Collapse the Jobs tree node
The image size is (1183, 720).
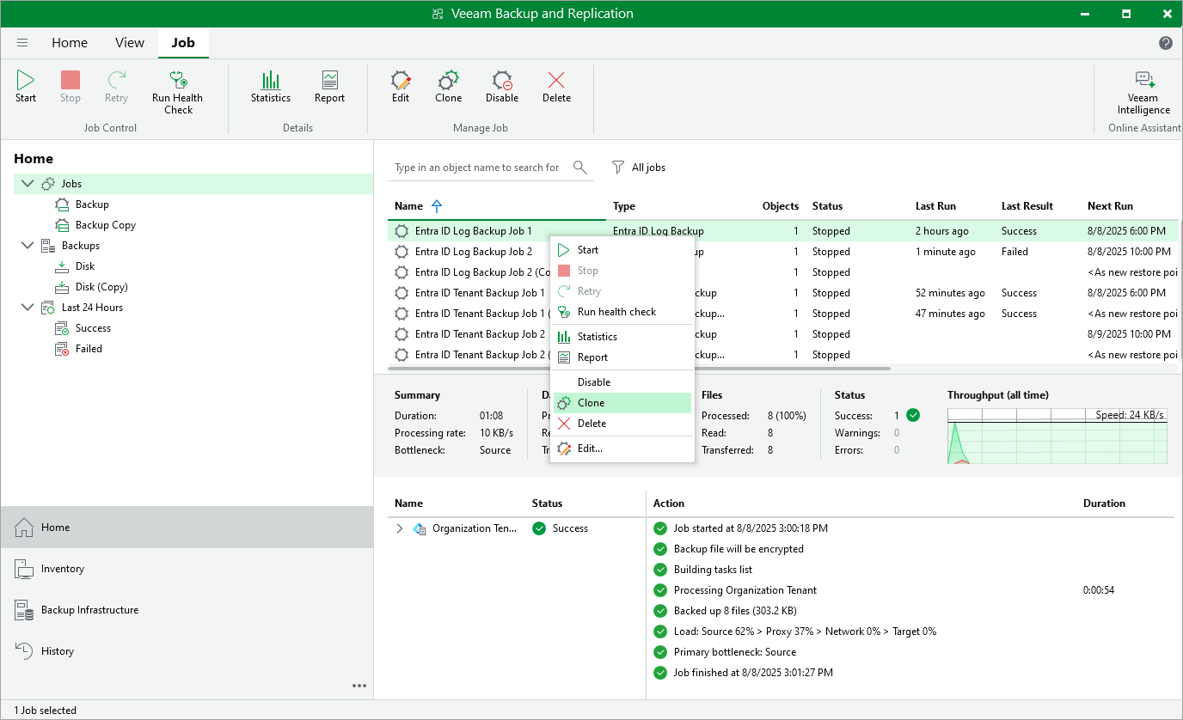point(28,184)
